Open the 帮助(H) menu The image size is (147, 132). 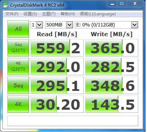coord(68,14)
